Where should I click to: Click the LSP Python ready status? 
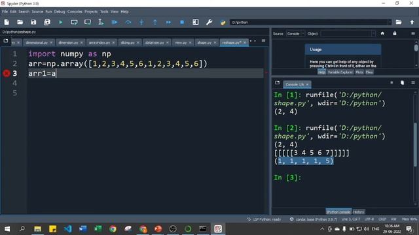click(264, 219)
